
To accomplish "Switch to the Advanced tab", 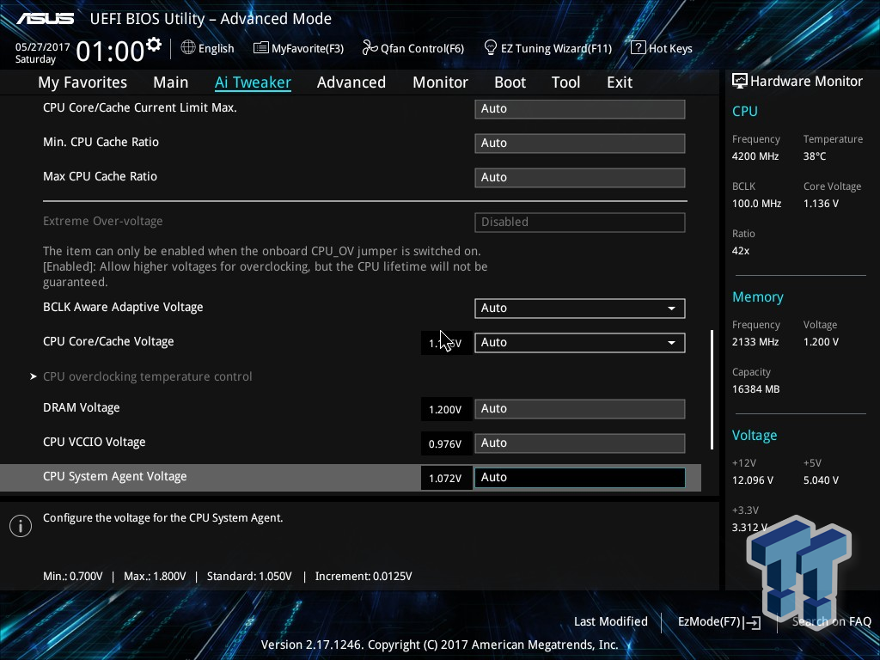I will (351, 82).
